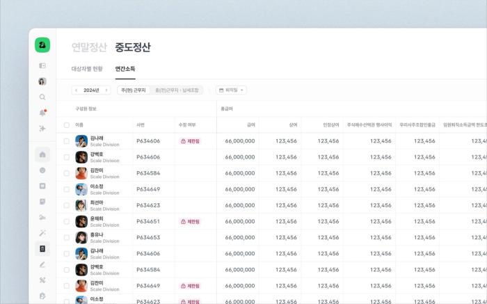Check the box for 강백호 P634584
487x304 pixels.
tap(67, 270)
